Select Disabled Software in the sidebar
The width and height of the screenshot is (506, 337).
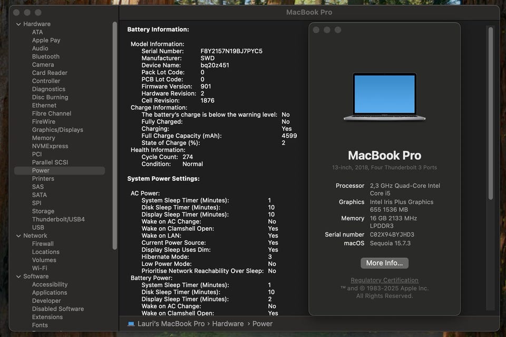58,309
